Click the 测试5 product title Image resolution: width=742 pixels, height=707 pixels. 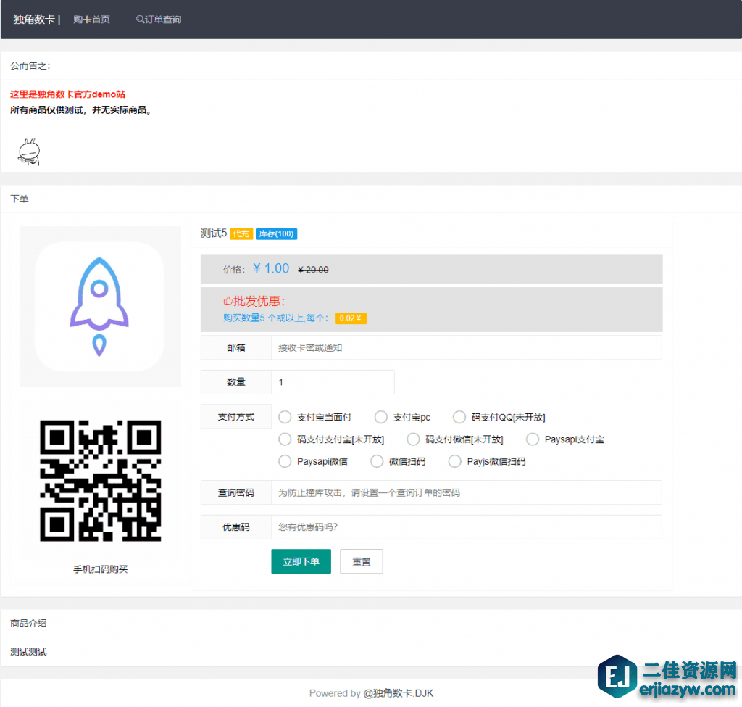click(x=214, y=233)
